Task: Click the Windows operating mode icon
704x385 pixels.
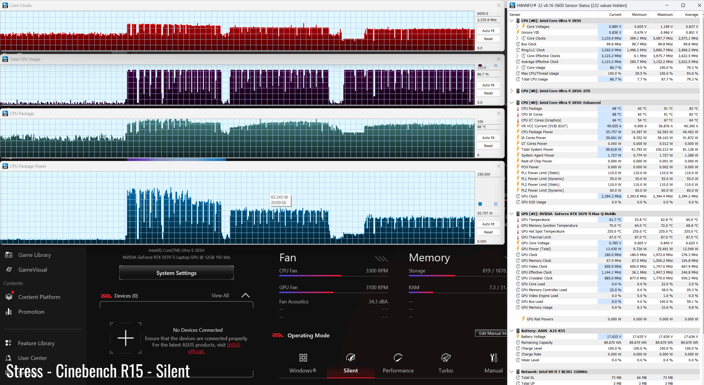Action: 303,358
